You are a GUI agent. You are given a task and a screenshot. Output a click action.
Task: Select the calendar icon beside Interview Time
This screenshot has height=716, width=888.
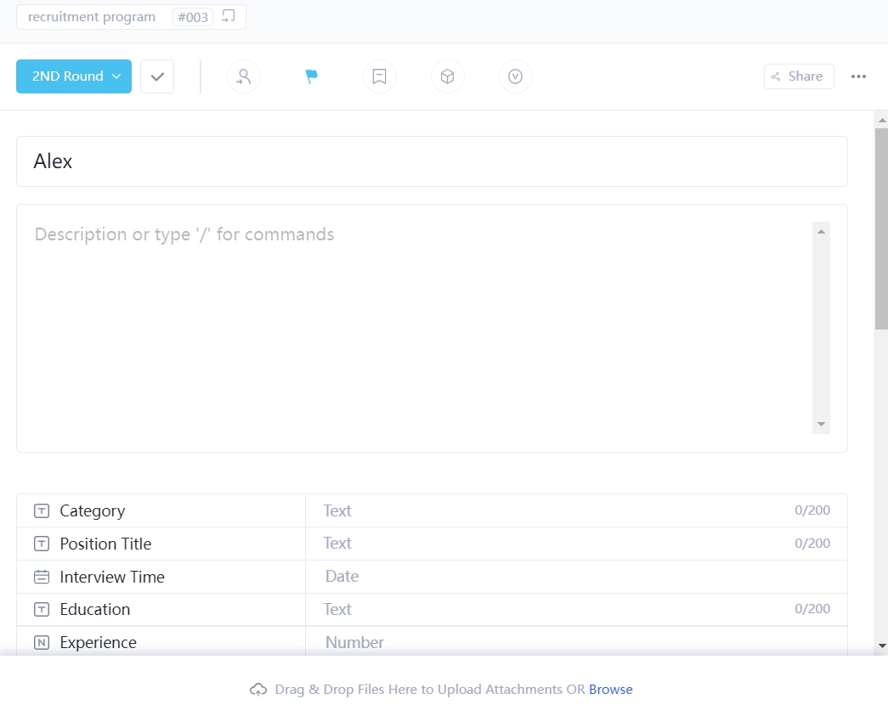40,577
